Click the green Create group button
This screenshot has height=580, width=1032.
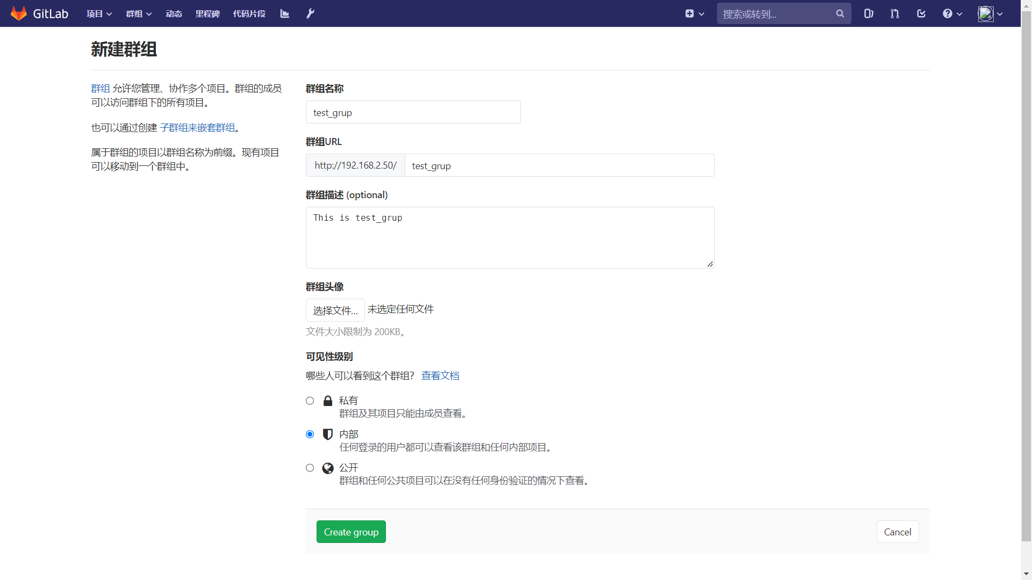click(351, 532)
